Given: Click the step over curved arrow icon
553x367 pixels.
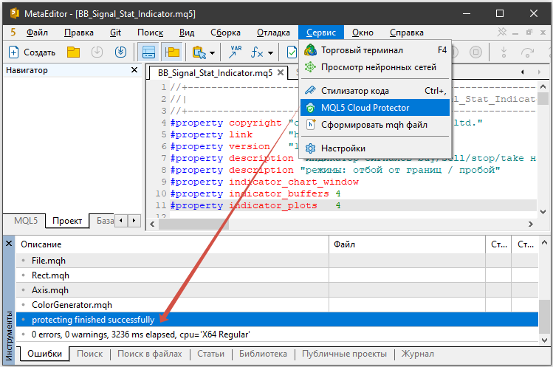Looking at the screenshot, I should pyautogui.click(x=528, y=52).
